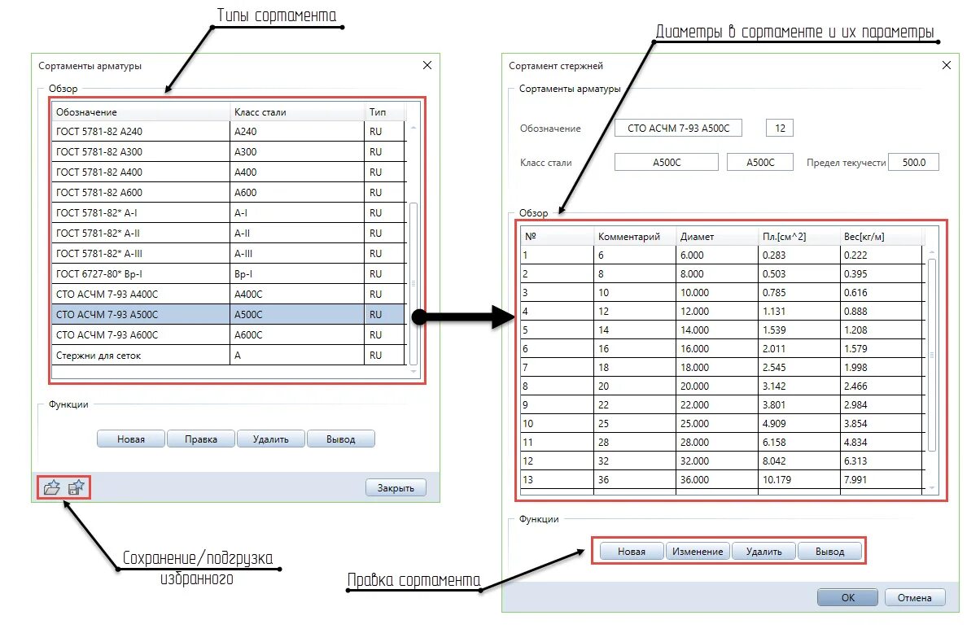Click weight cell 2.984
Image resolution: width=980 pixels, height=633 pixels.
pos(882,405)
